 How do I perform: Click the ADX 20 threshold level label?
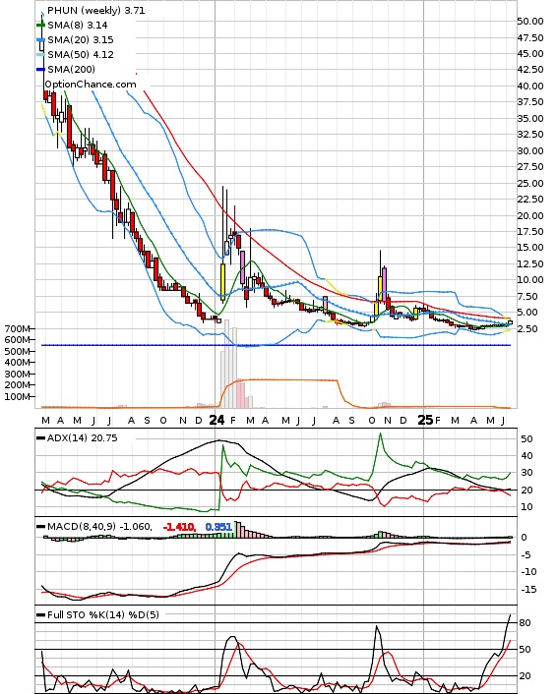526,490
